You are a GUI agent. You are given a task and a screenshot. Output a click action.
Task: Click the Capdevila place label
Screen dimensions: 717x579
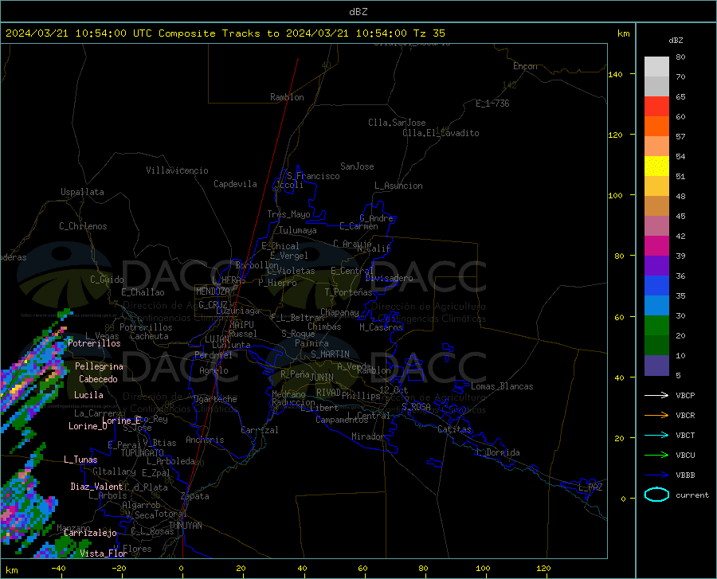point(235,184)
